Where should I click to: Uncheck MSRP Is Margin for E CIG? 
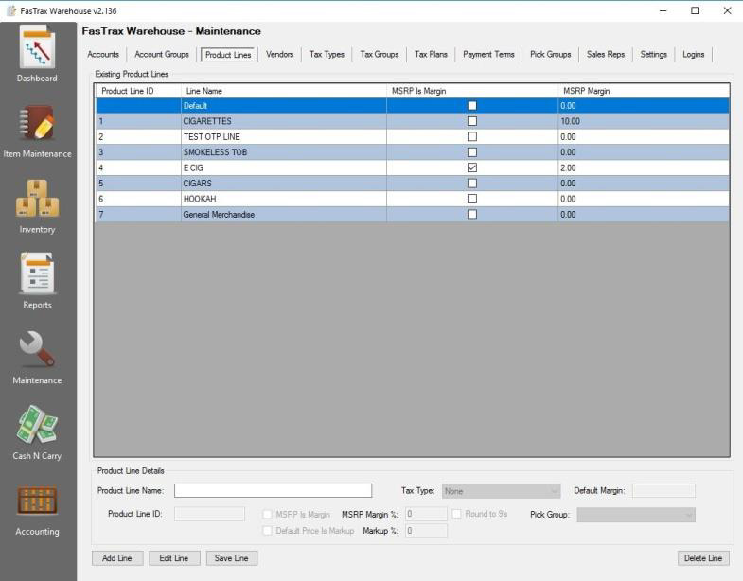coord(472,167)
